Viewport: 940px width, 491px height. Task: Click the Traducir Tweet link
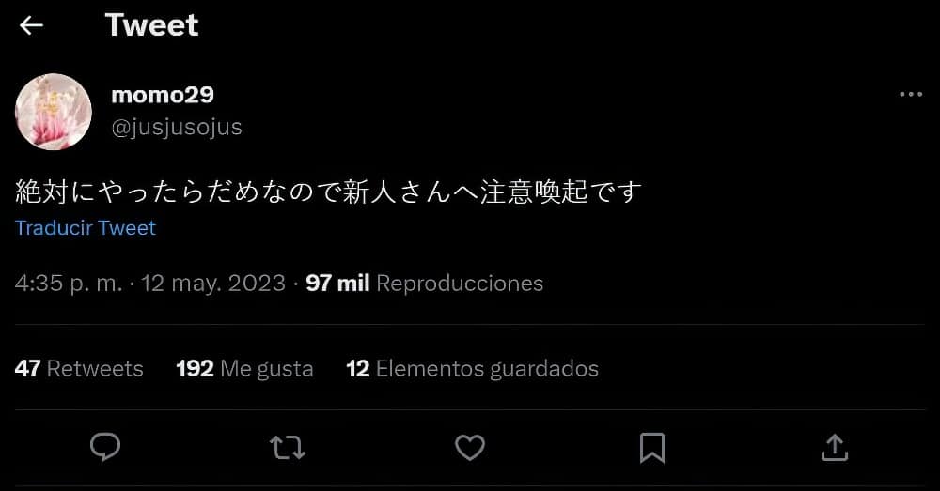[x=86, y=227]
